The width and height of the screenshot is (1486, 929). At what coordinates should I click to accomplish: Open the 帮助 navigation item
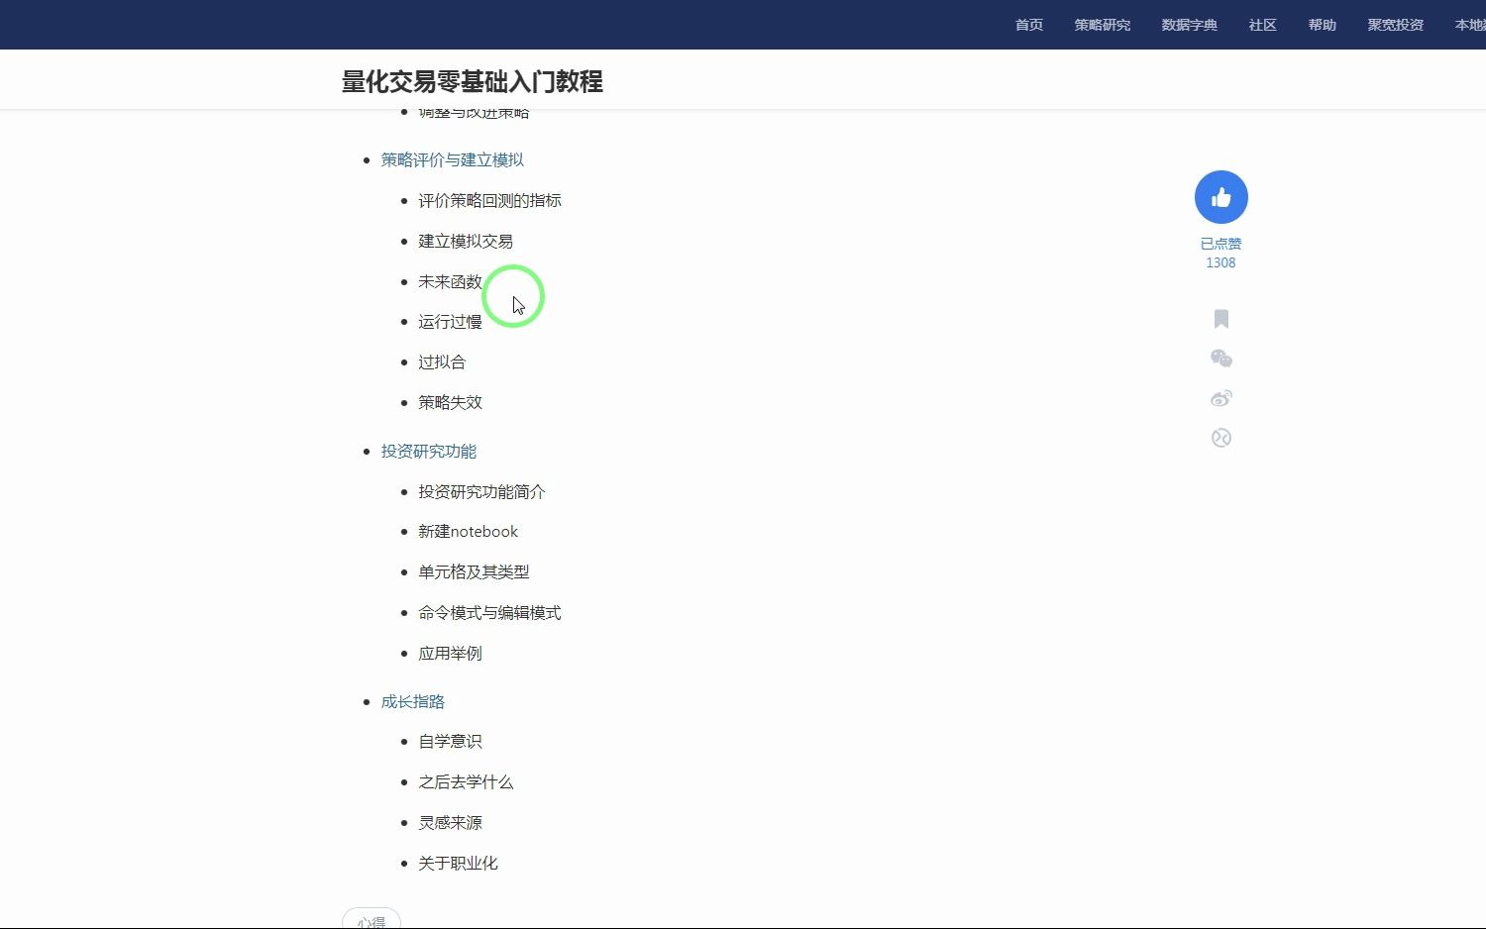tap(1323, 25)
